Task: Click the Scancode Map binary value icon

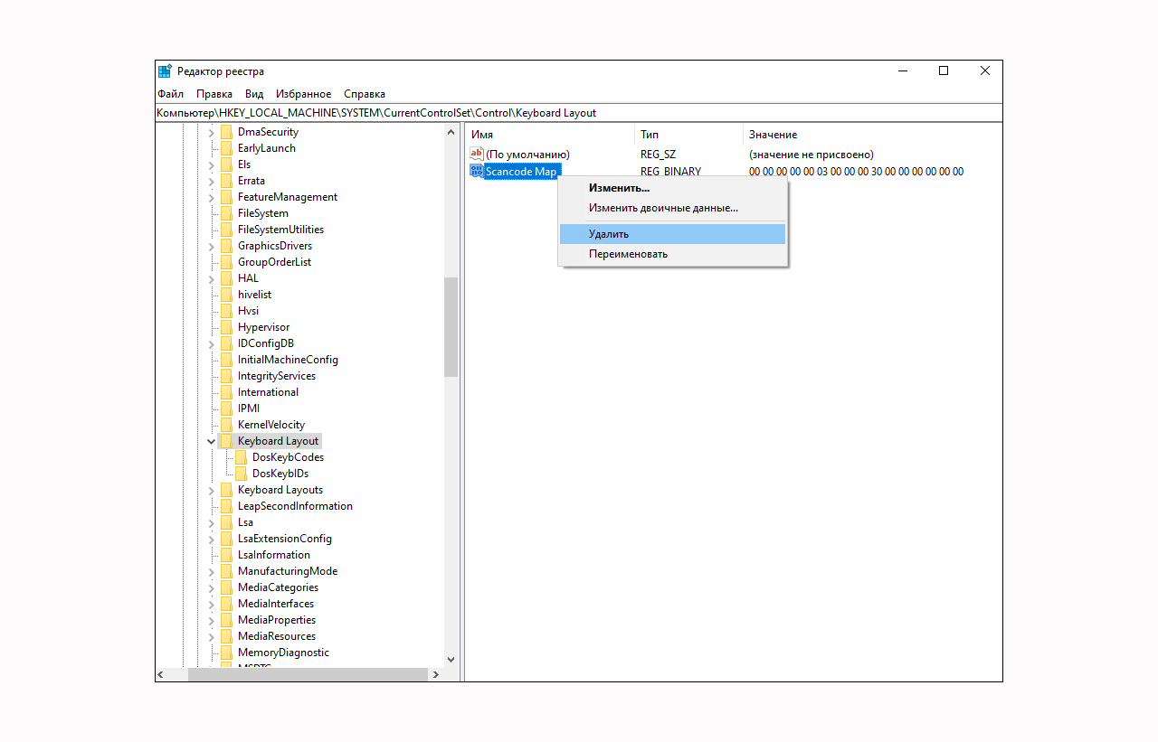Action: coord(477,171)
